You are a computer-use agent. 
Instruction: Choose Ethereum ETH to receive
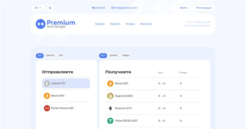click(x=154, y=108)
